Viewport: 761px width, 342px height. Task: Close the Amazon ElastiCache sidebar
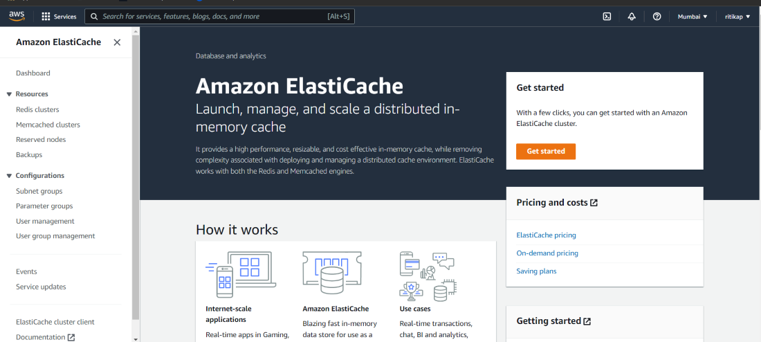[x=117, y=42]
